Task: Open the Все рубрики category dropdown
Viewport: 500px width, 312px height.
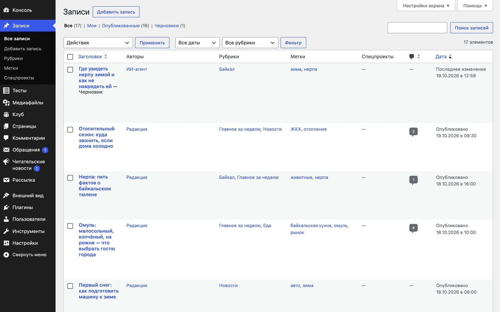Action: coord(250,43)
